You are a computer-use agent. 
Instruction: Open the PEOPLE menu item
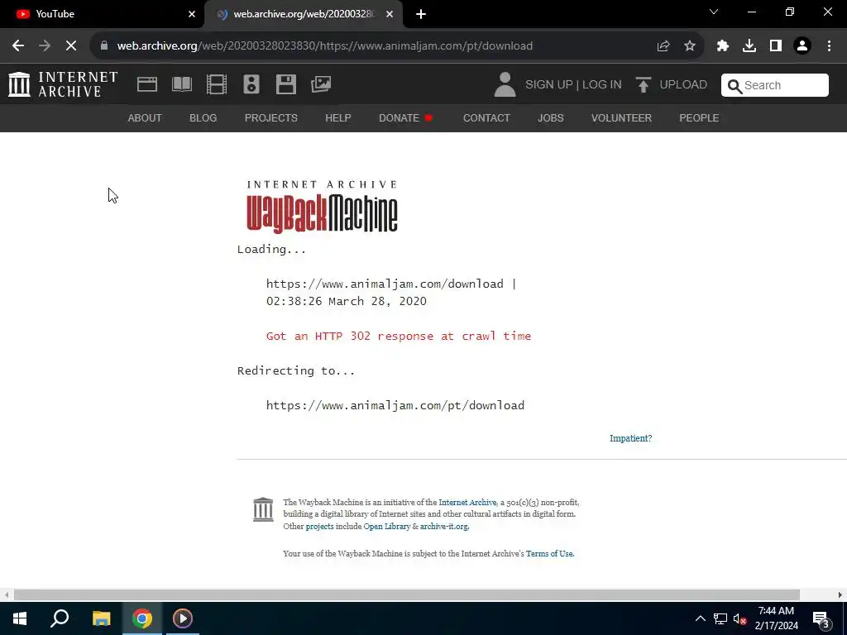coord(699,117)
